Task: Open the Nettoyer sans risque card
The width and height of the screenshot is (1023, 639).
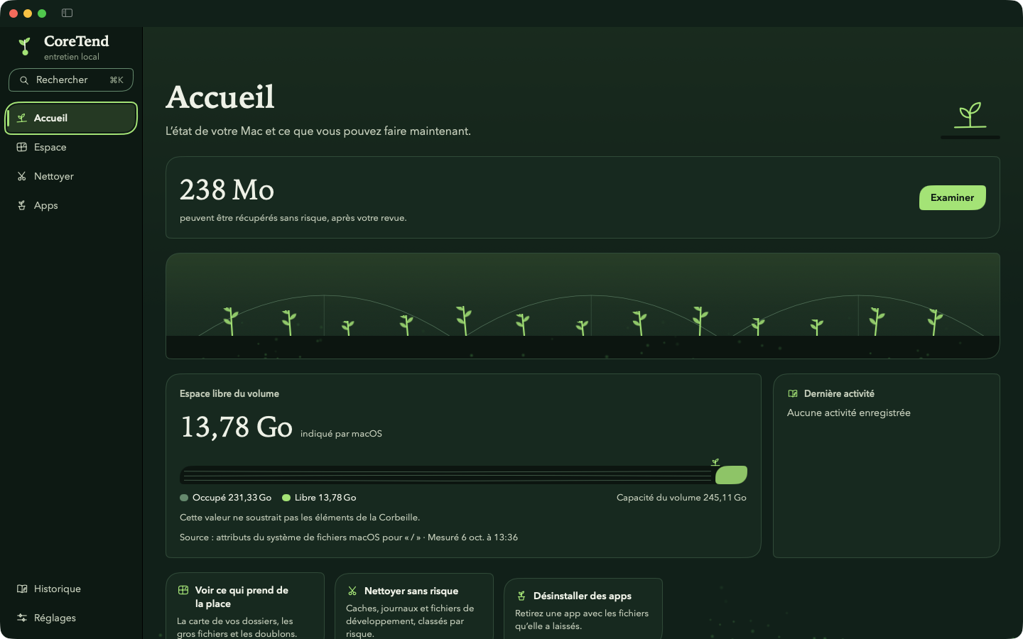Action: pos(414,606)
